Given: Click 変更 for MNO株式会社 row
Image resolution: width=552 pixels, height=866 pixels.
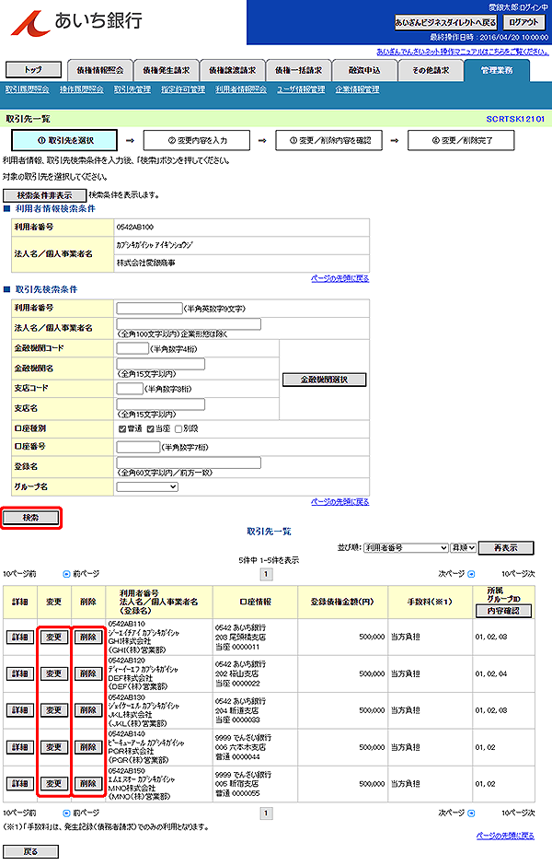Looking at the screenshot, I should click(54, 784).
